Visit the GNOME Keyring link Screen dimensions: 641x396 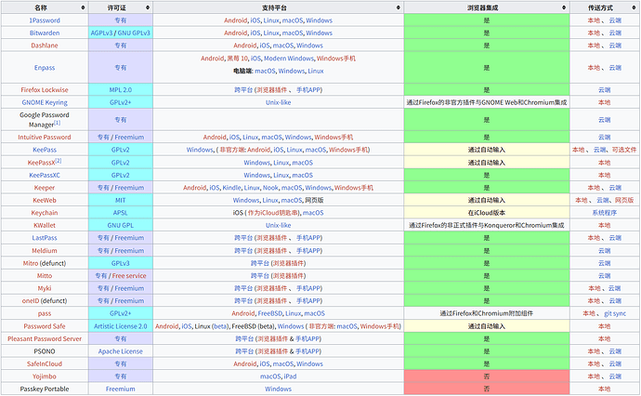[45, 102]
